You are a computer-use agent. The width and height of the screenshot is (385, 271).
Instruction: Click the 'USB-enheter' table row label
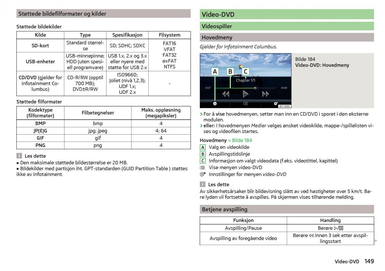(x=40, y=61)
